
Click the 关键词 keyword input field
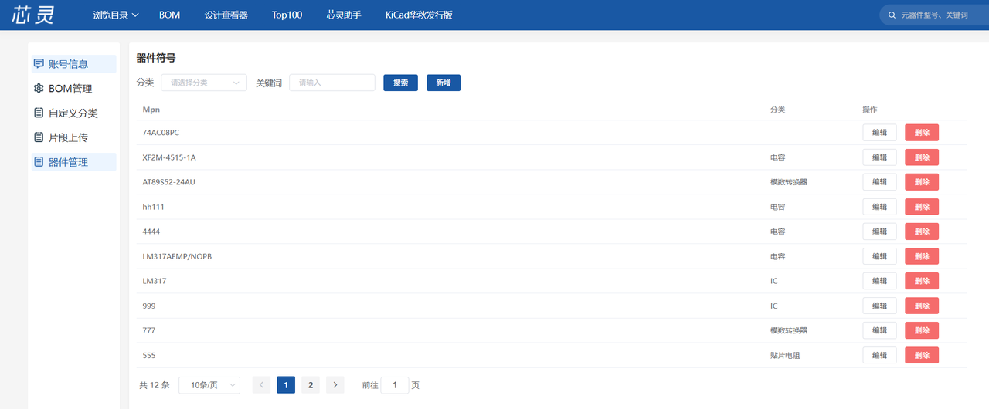331,83
